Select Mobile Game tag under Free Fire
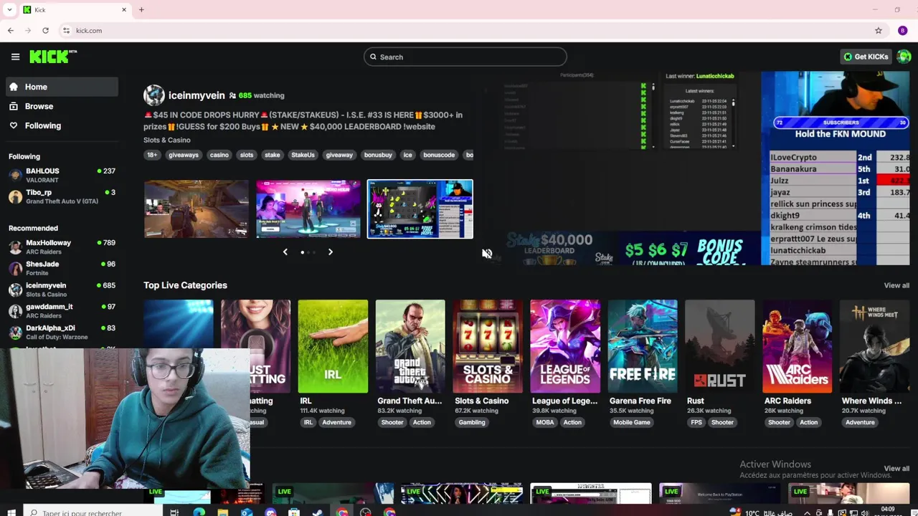The image size is (918, 516). coord(632,422)
